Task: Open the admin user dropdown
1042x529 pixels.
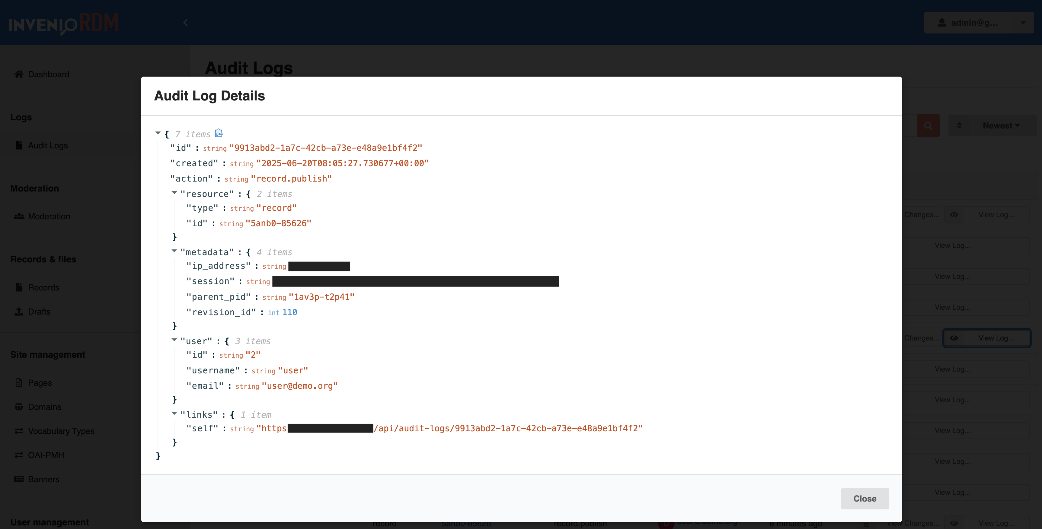Action: (x=979, y=23)
